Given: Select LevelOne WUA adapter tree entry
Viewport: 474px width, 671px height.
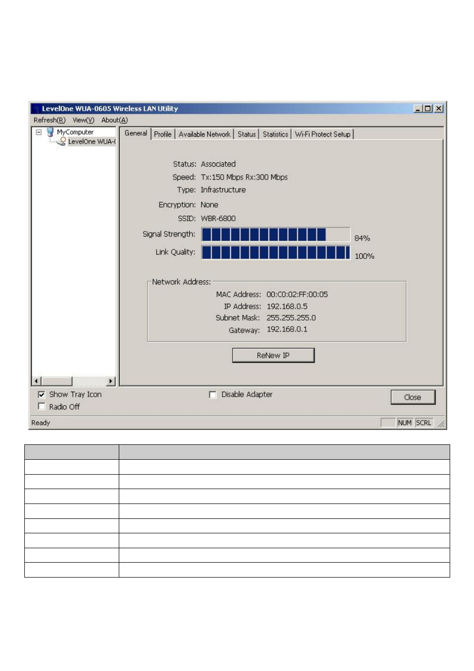Looking at the screenshot, I should (91, 142).
